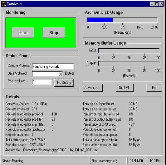
Task: Click the Packets archived label
Action: [17, 135]
